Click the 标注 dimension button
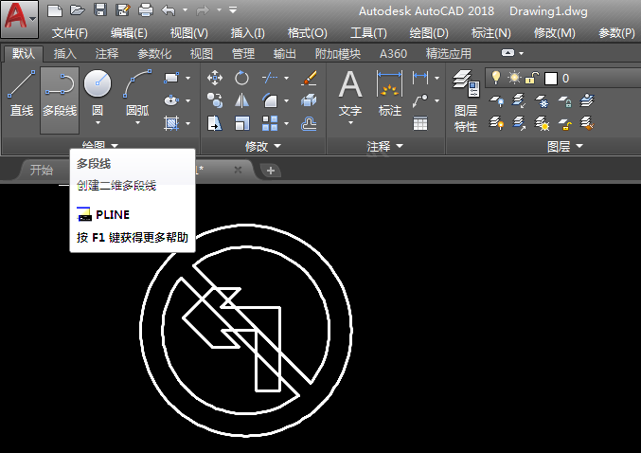The height and width of the screenshot is (453, 641). [389, 94]
